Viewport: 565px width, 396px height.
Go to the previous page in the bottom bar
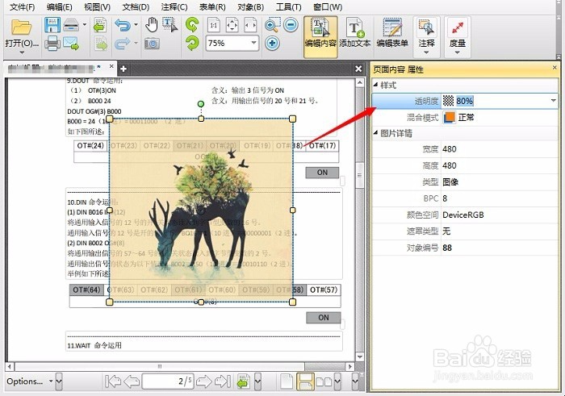(132, 381)
